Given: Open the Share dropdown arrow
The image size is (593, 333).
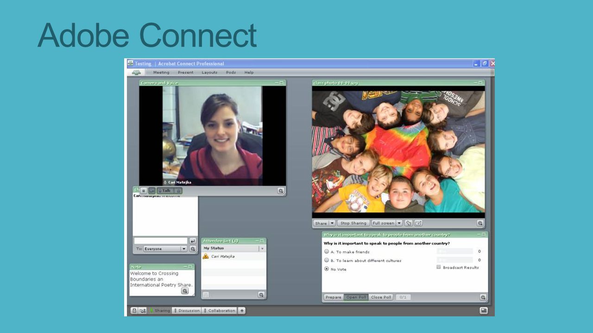Looking at the screenshot, I should pyautogui.click(x=332, y=223).
